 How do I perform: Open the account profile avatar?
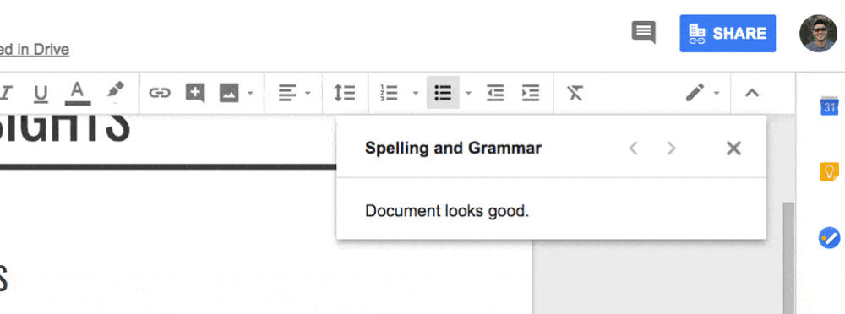[x=818, y=34]
